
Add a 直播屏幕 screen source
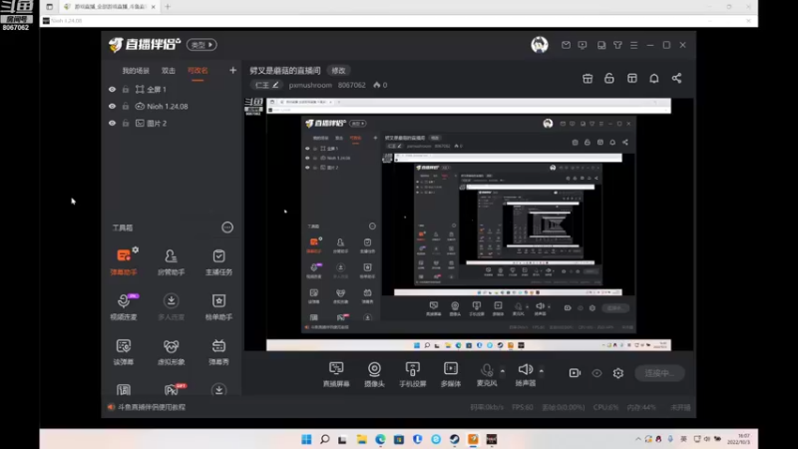coord(336,373)
